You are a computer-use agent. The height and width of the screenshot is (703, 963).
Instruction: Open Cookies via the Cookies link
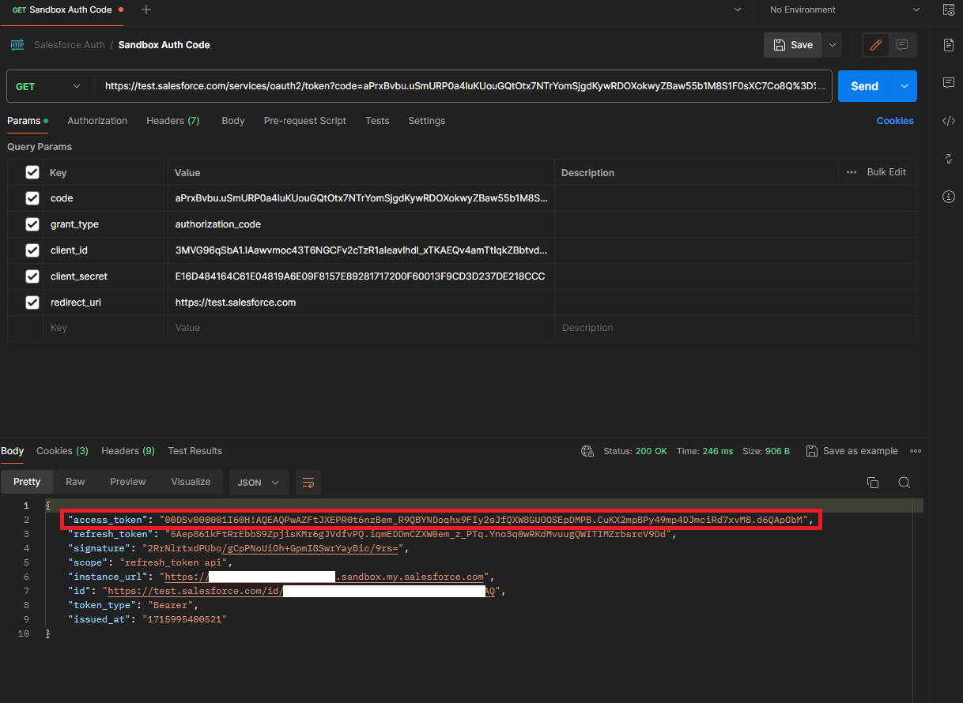895,120
